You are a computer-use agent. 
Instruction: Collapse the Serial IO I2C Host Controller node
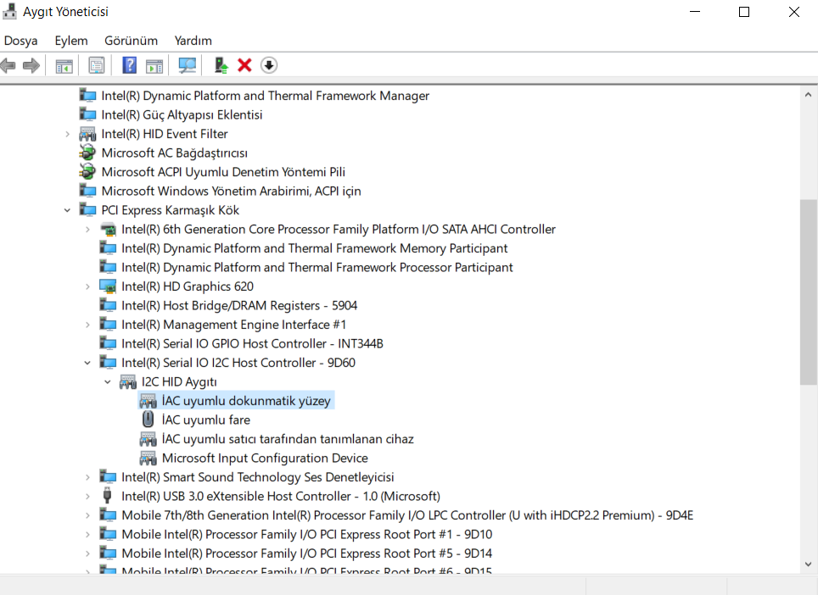coord(87,363)
